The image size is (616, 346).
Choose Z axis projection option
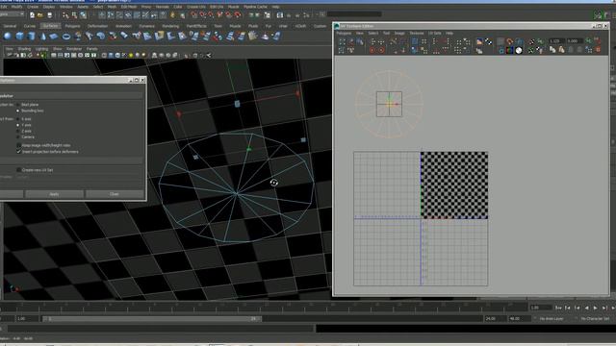[17, 131]
